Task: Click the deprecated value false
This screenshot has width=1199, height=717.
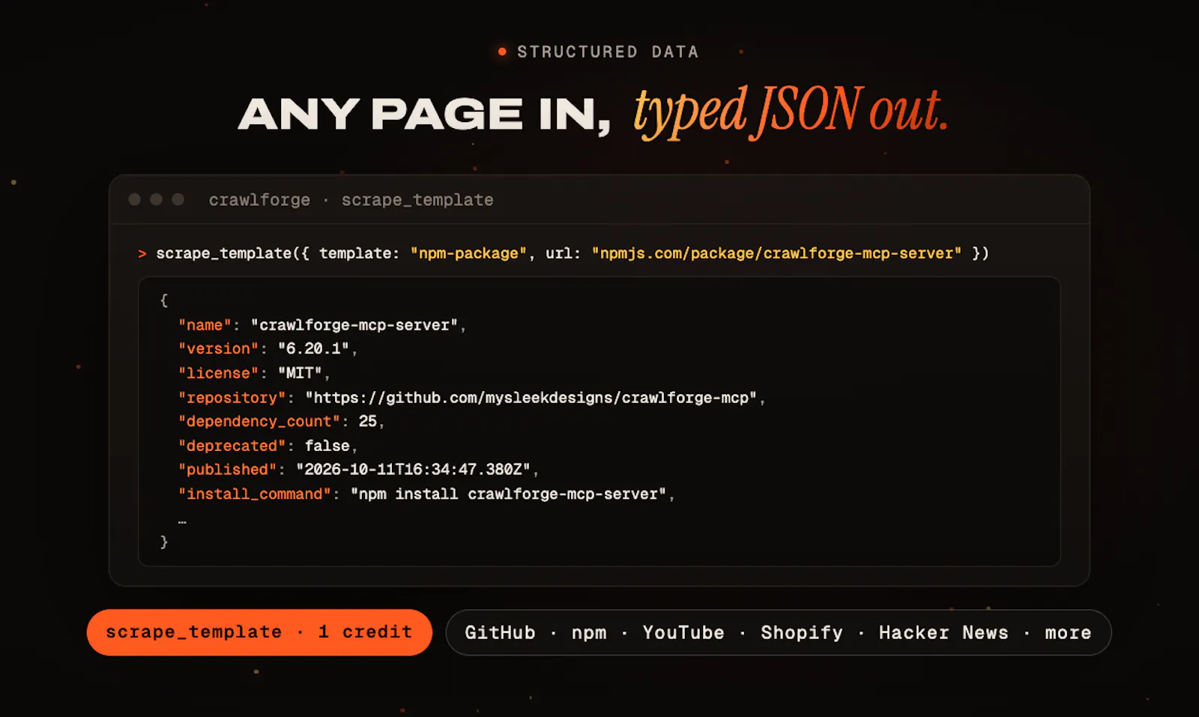Action: pyautogui.click(x=327, y=446)
